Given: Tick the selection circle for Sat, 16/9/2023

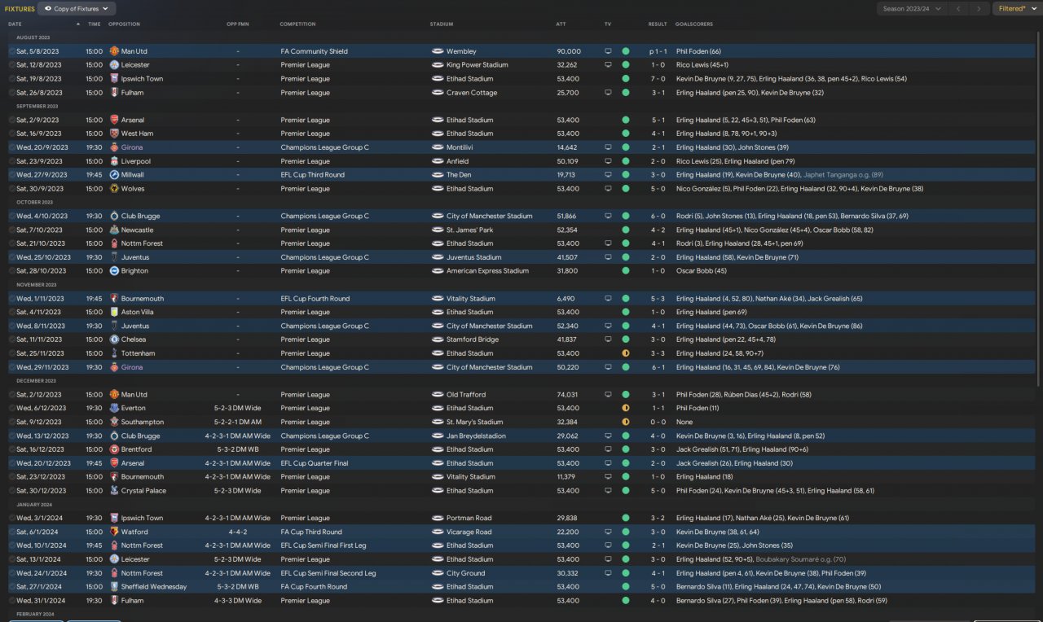Looking at the screenshot, I should (x=12, y=134).
